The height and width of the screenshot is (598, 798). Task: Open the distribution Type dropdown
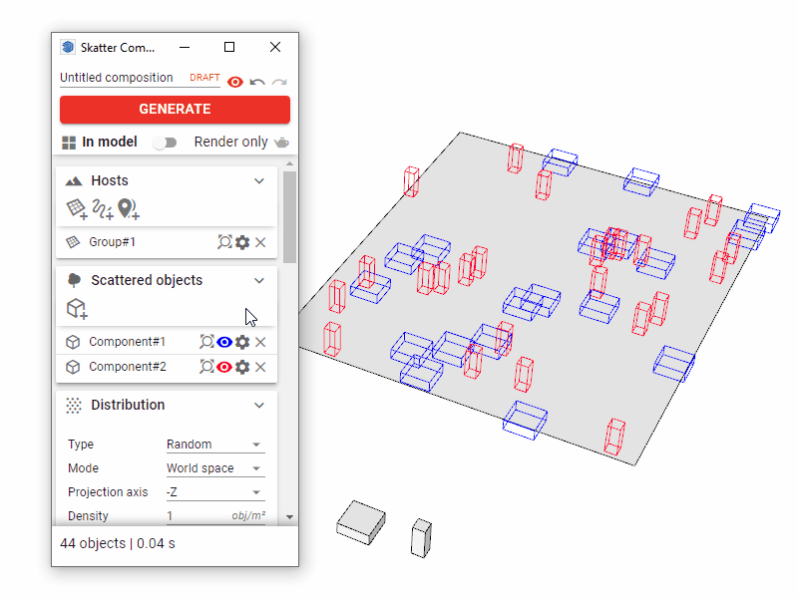coord(214,445)
